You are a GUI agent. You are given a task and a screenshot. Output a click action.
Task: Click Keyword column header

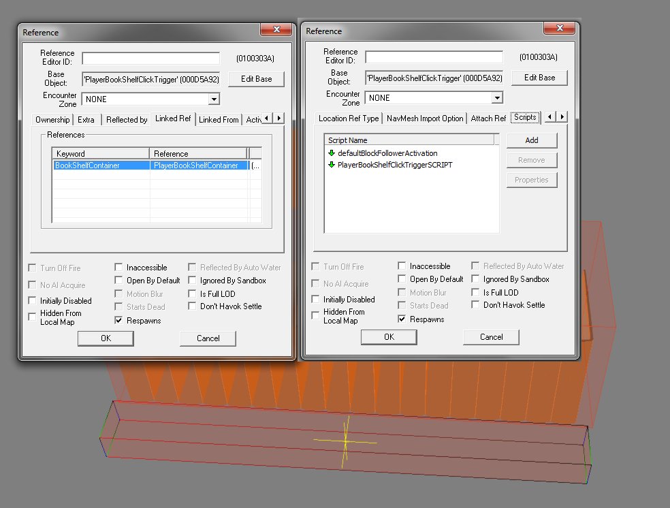coord(101,153)
